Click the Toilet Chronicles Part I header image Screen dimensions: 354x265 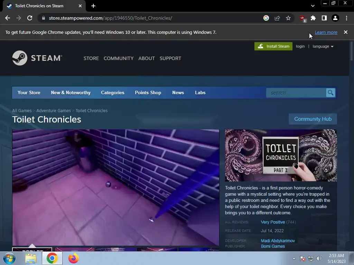(281, 155)
